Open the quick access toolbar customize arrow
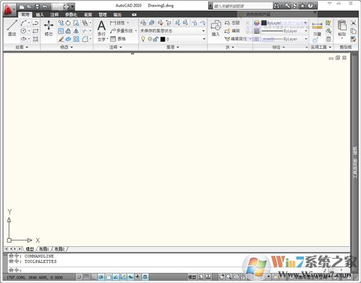This screenshot has height=283, width=361. (x=73, y=7)
